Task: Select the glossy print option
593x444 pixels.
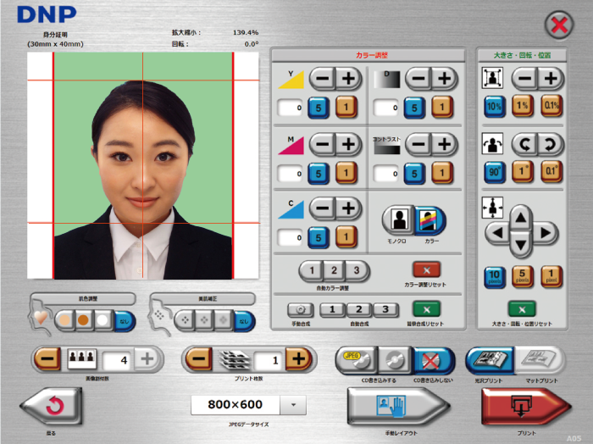Action: coord(485,358)
